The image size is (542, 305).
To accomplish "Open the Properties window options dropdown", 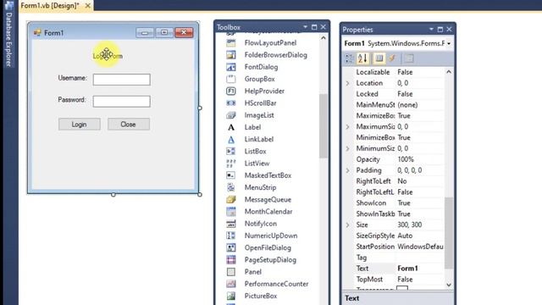I will pos(431,30).
